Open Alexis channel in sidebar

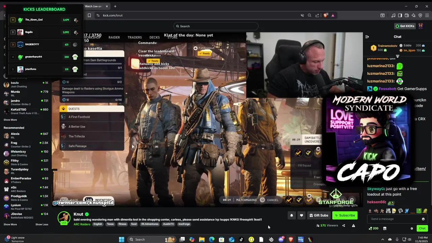(26, 135)
